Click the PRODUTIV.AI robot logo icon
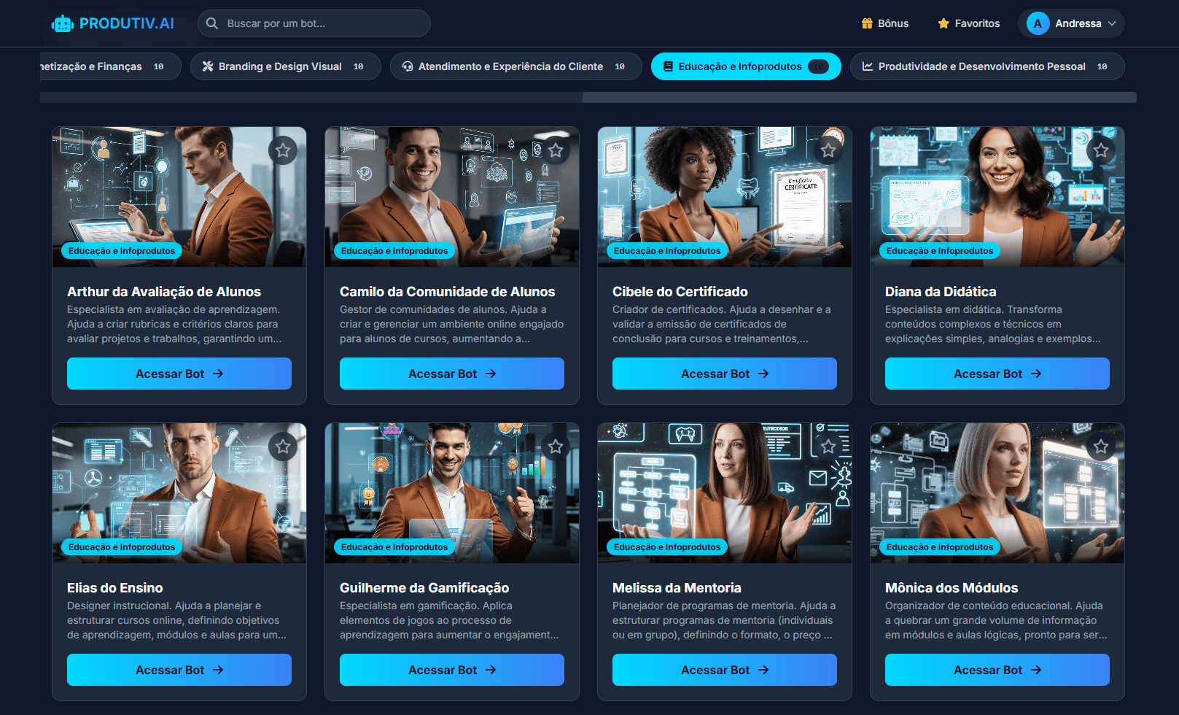The image size is (1179, 715). (62, 23)
